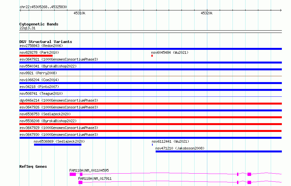Click the esv3647929 (1000GenomesConsortiumPhase3) label
The width and height of the screenshot is (291, 186).
[x=59, y=128]
